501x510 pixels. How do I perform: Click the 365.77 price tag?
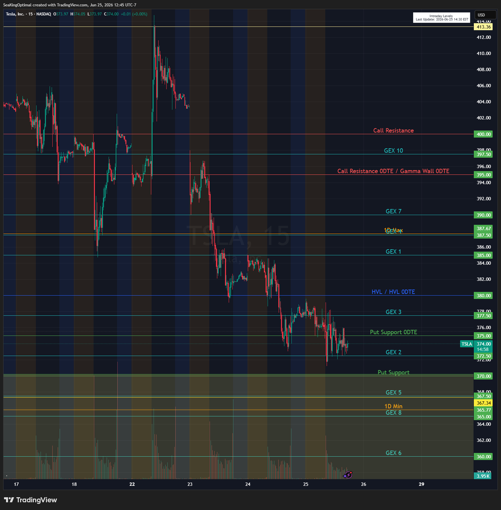484,410
